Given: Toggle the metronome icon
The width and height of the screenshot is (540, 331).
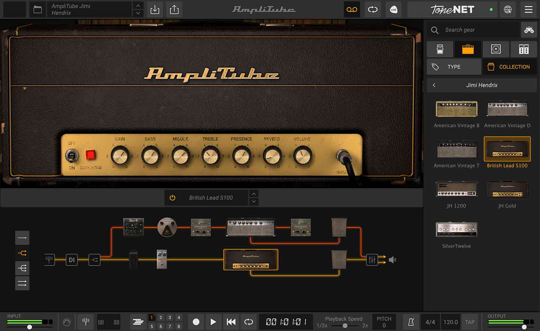Looking at the screenshot, I should pyautogui.click(x=411, y=322).
